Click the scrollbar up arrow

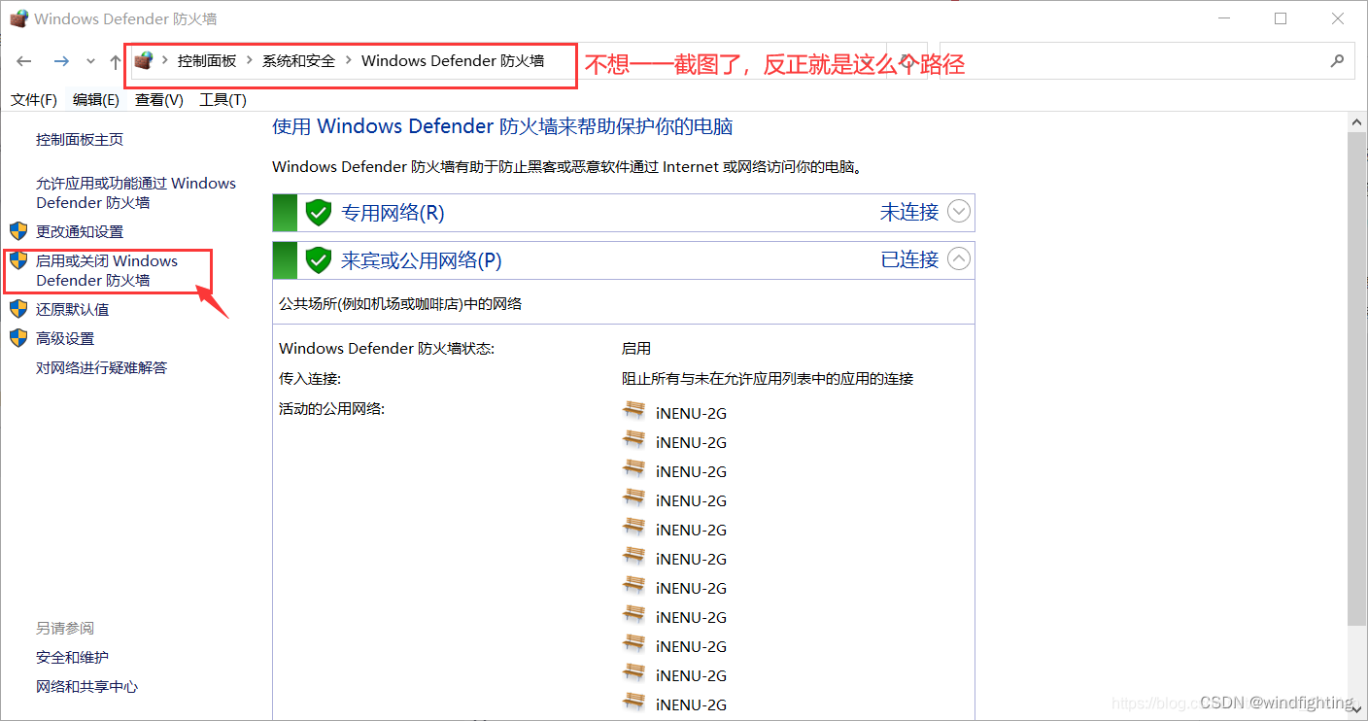click(x=1357, y=120)
